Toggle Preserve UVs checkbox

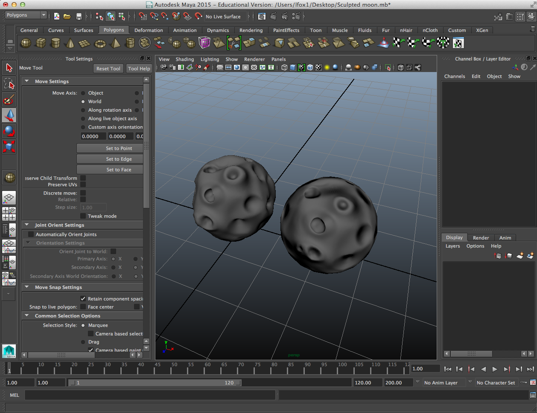[83, 185]
